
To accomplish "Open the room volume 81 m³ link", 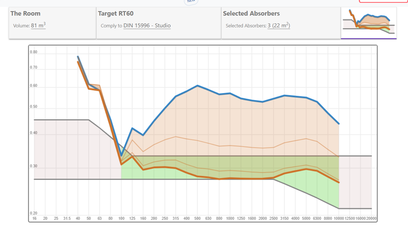I will point(38,26).
